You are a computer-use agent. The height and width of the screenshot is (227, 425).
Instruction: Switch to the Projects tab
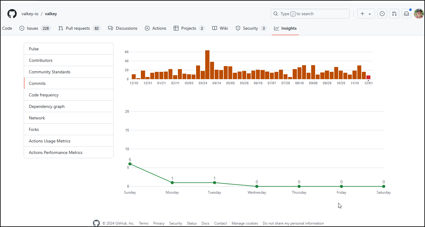click(x=189, y=28)
